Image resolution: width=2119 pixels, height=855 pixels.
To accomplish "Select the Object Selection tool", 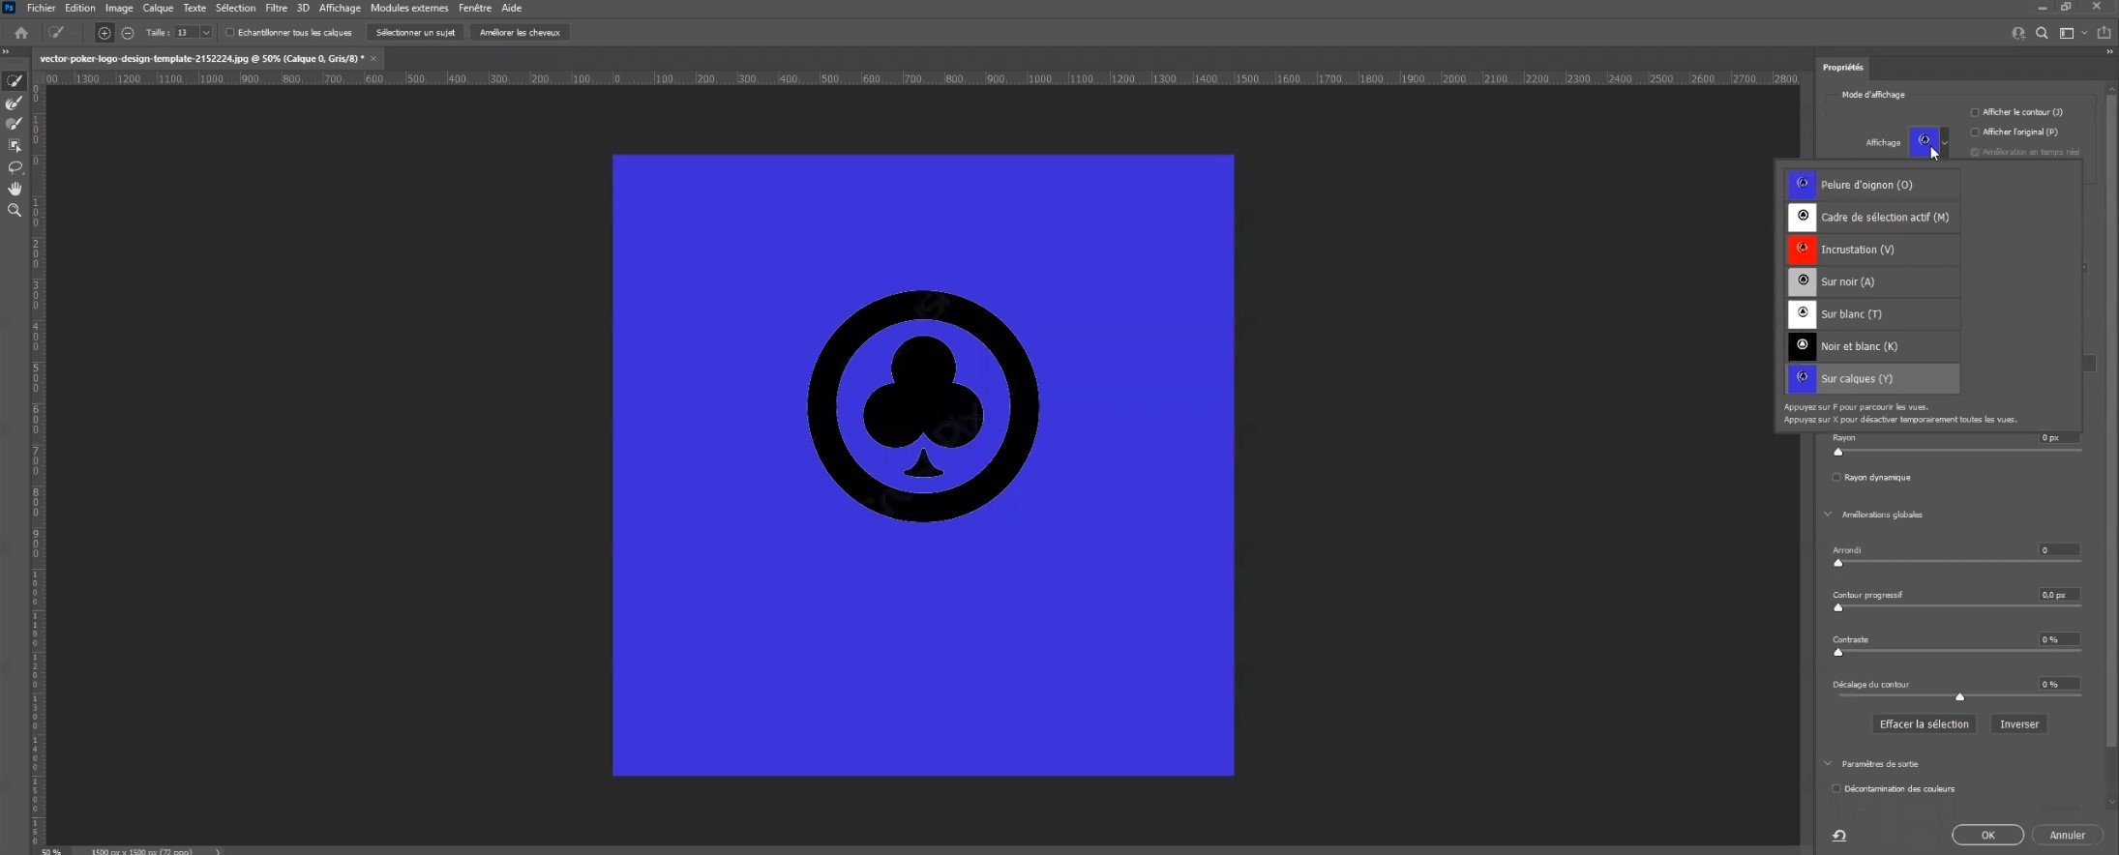I will (15, 145).
